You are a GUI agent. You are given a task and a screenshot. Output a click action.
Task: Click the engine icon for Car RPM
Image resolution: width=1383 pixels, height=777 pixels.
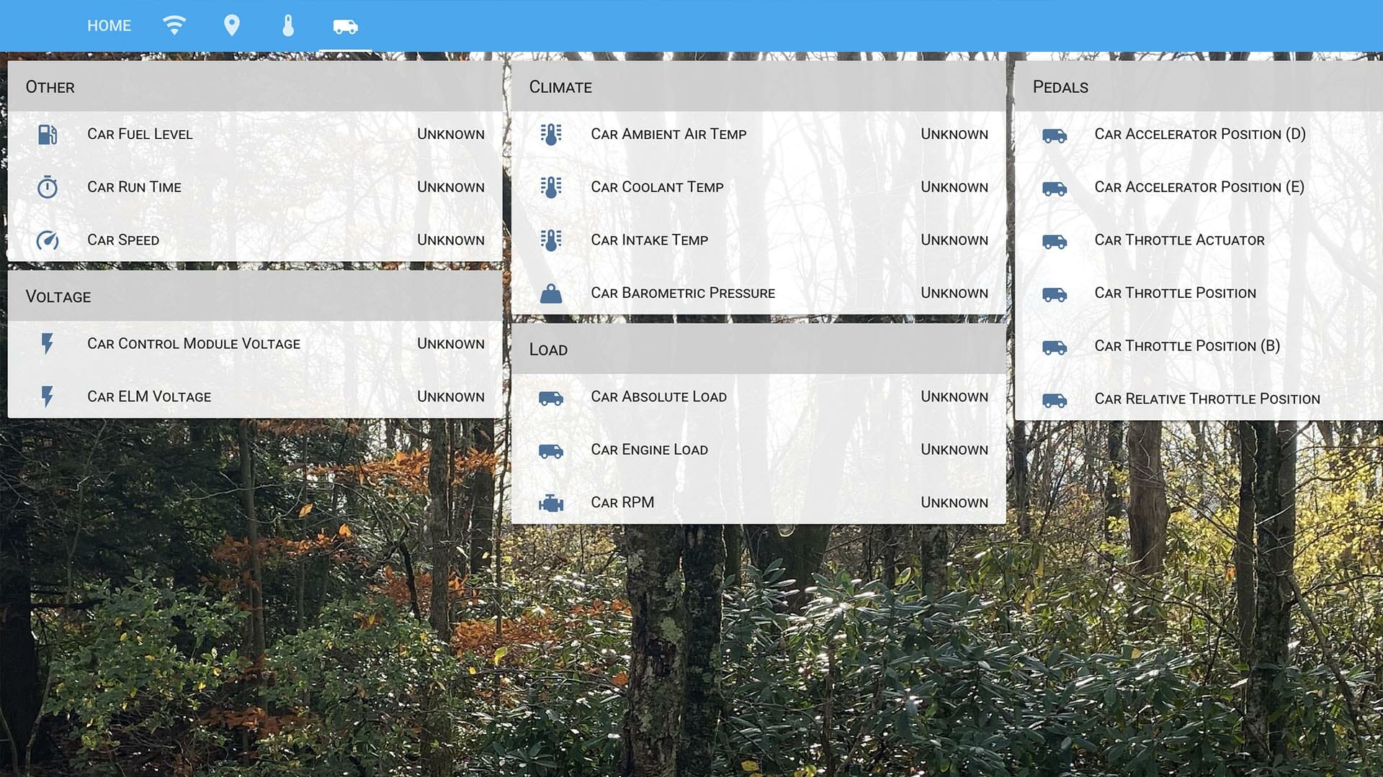(552, 501)
